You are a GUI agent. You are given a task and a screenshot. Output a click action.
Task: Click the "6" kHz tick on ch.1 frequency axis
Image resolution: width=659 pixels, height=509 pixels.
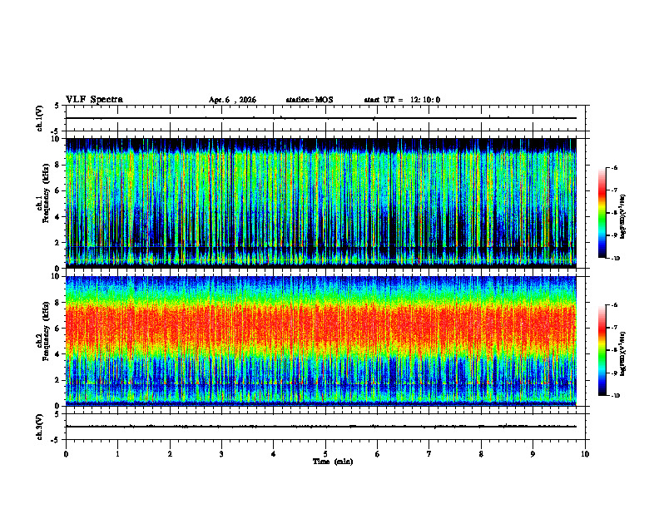click(x=59, y=190)
